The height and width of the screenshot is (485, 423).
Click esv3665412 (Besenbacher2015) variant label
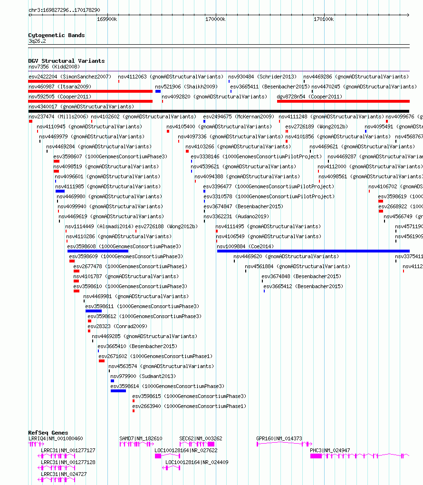(x=303, y=286)
